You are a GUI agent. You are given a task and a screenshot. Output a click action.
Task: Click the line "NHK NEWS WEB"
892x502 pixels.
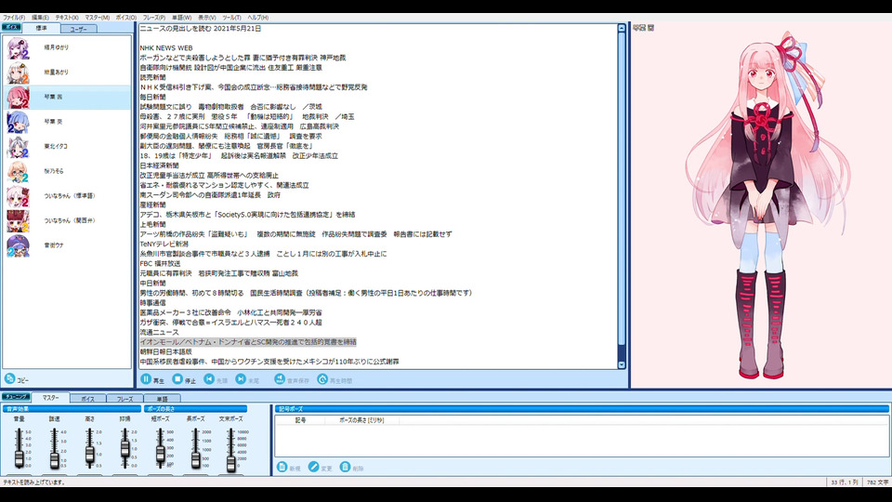pyautogui.click(x=166, y=47)
